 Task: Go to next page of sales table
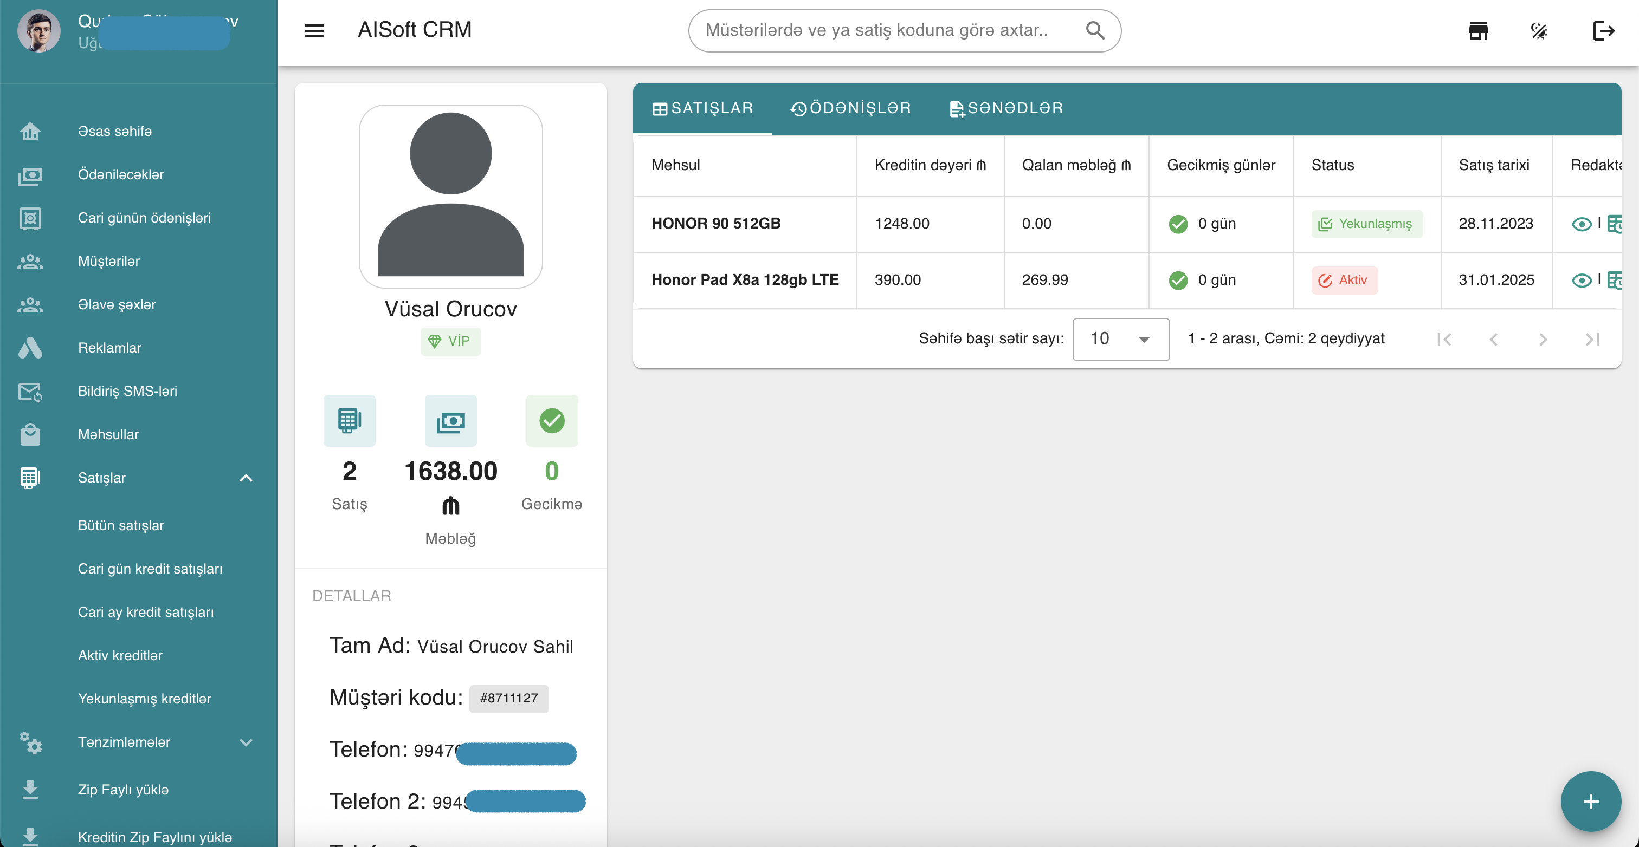pyautogui.click(x=1543, y=339)
